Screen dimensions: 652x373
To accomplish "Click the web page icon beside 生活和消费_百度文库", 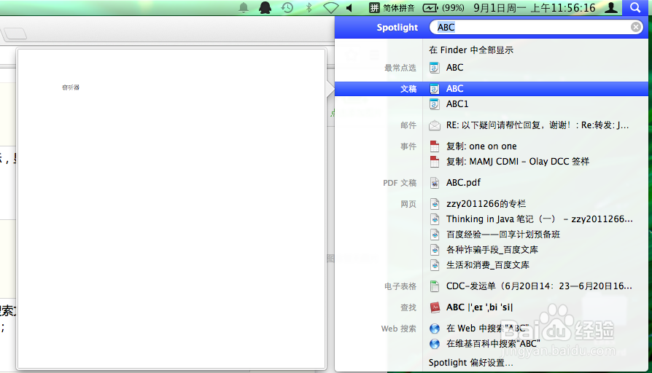I will point(435,265).
